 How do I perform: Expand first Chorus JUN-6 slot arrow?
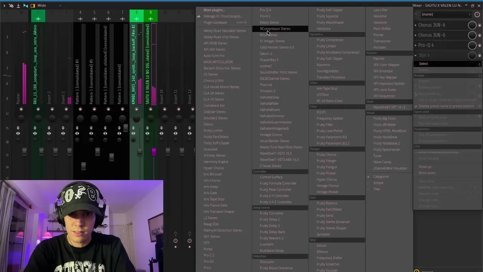coord(416,25)
